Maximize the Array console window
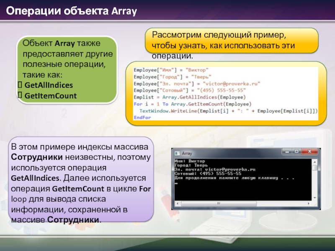The image size is (335, 251). [x=296, y=152]
